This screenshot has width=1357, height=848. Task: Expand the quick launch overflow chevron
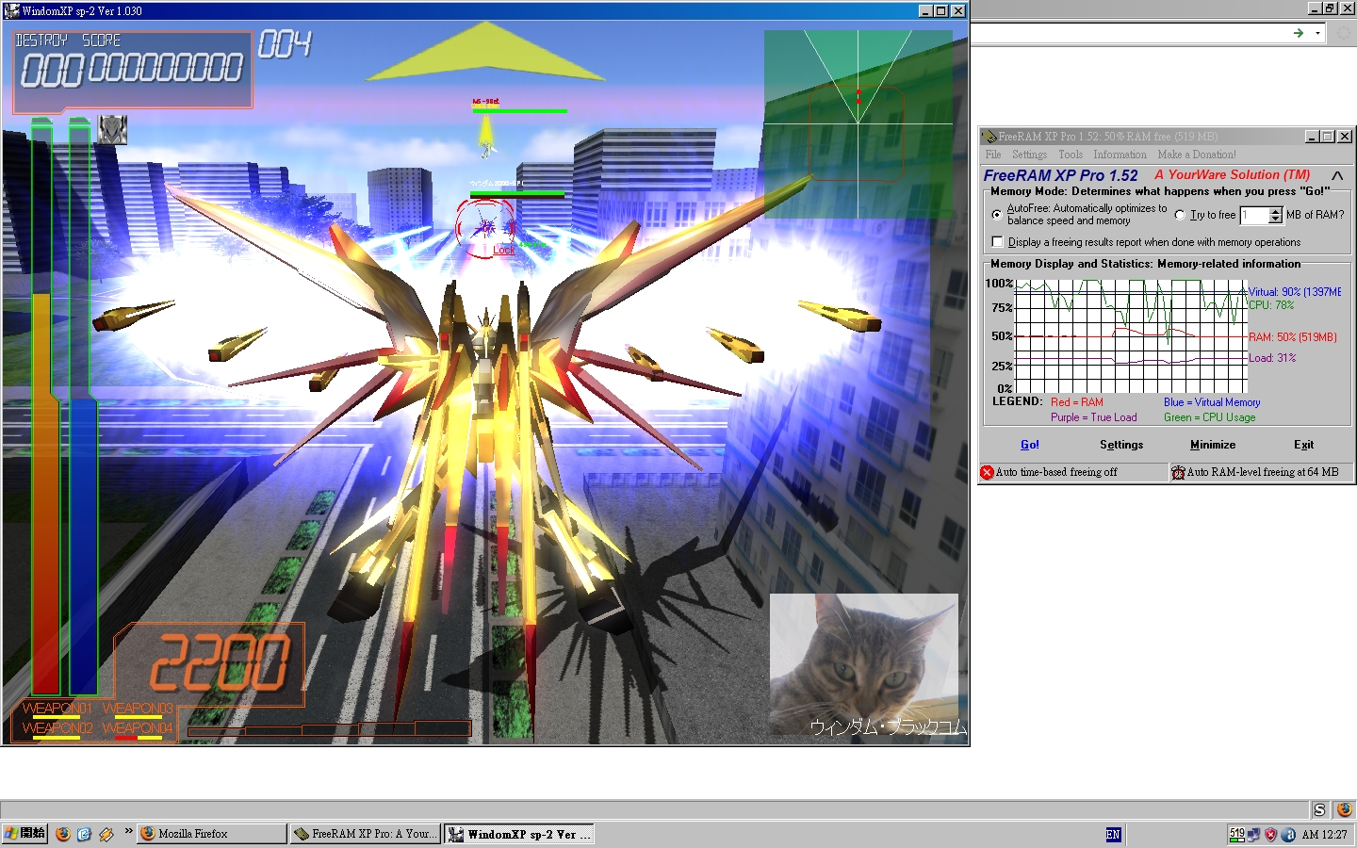tap(128, 831)
